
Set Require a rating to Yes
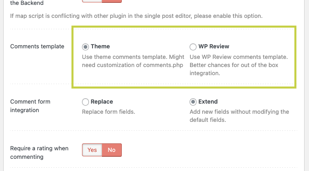pyautogui.click(x=92, y=150)
